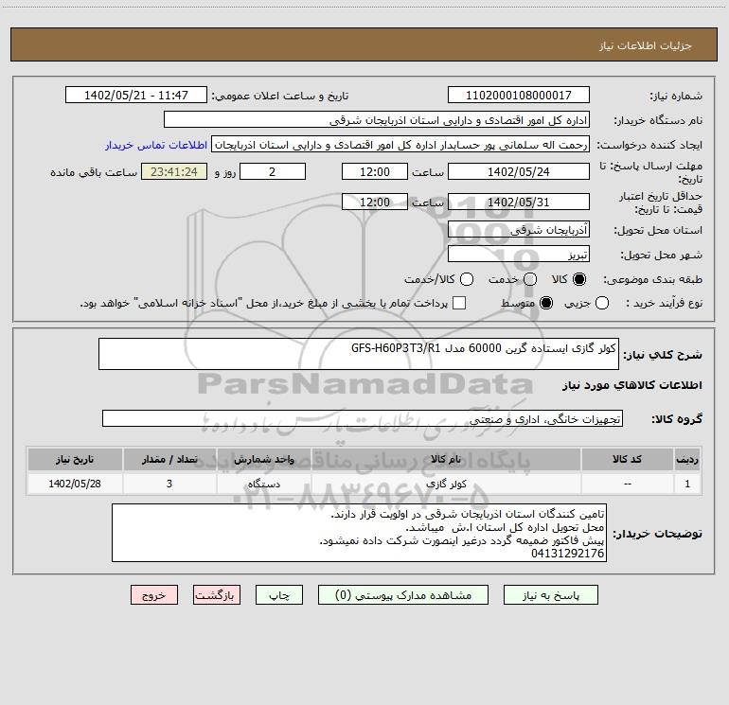
Task: Choose متوسط purchase process option
Action: coord(546,303)
